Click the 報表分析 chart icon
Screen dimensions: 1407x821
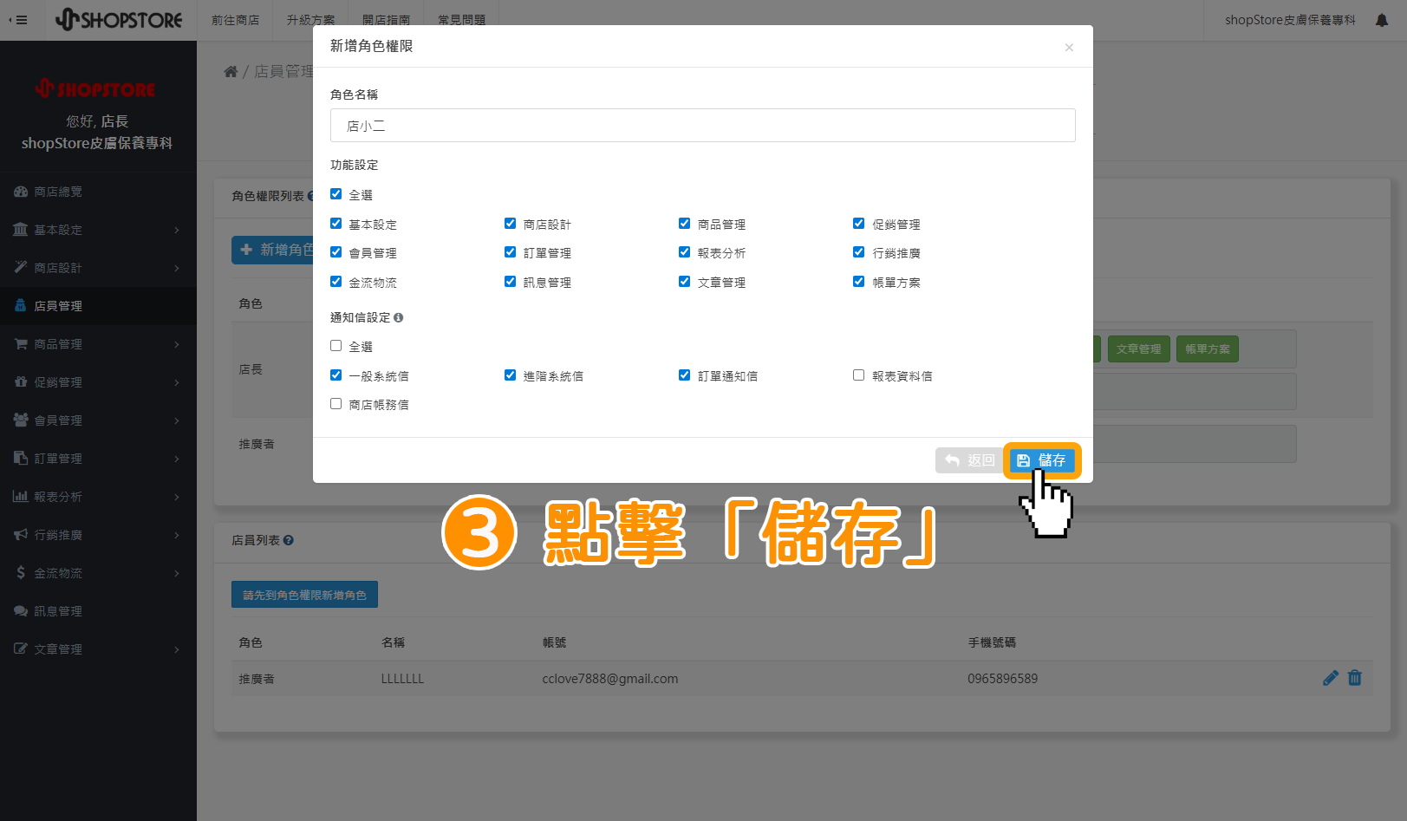21,497
